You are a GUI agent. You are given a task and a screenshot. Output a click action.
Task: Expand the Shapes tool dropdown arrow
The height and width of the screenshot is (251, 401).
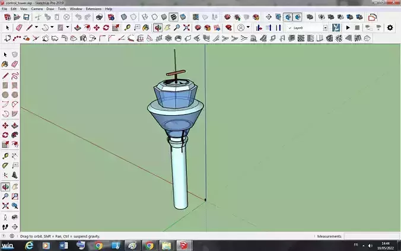pos(68,27)
